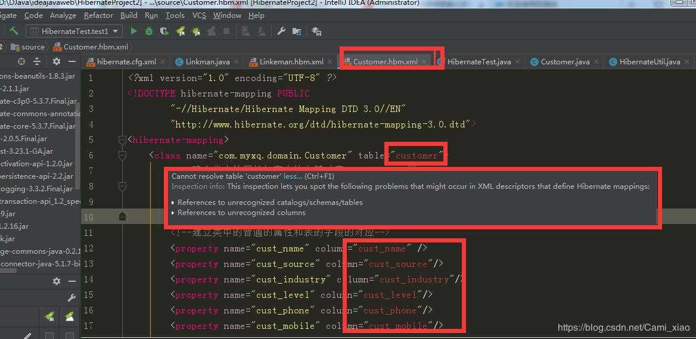This screenshot has height=339, width=696.
Task: Click the JRebel cloud rocket icon in lower-left panel
Action: (69, 316)
